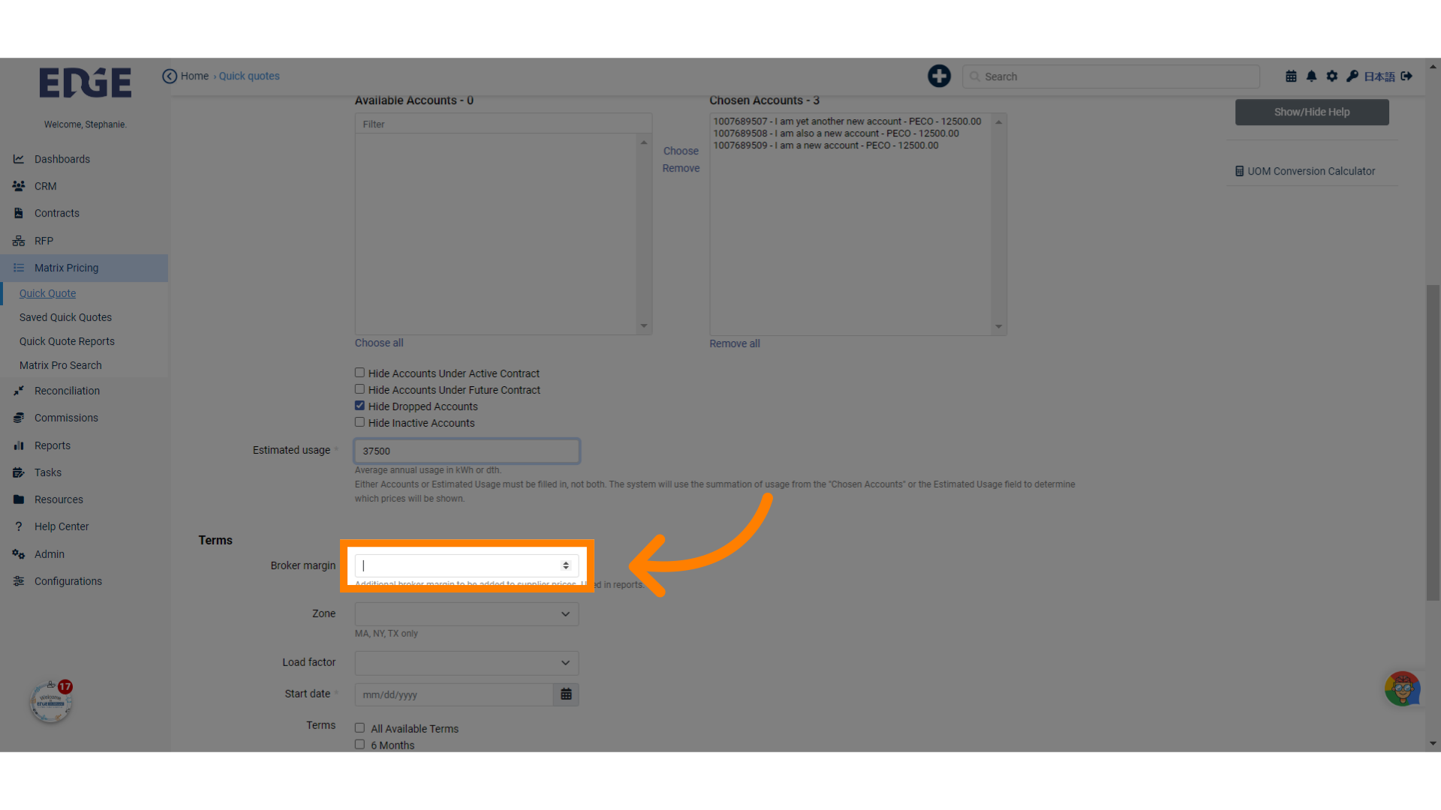This screenshot has width=1441, height=810.
Task: Open Matrix Pro Search
Action: point(60,365)
